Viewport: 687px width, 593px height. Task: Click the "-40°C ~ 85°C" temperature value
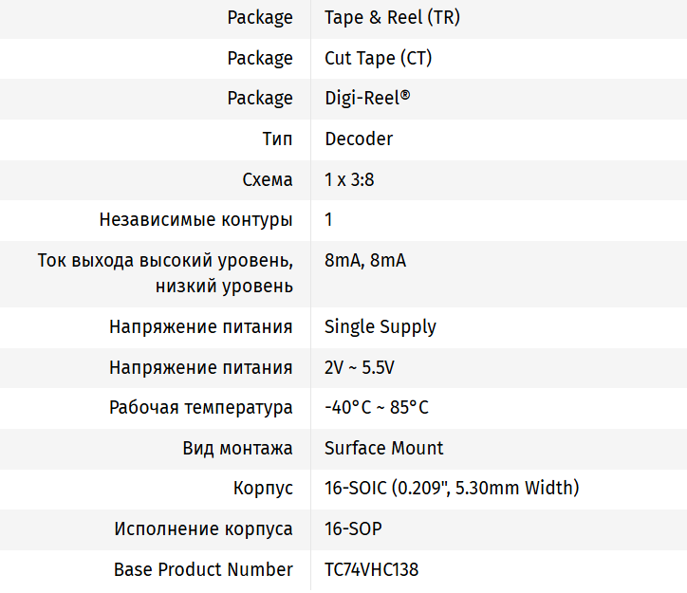[x=376, y=407]
